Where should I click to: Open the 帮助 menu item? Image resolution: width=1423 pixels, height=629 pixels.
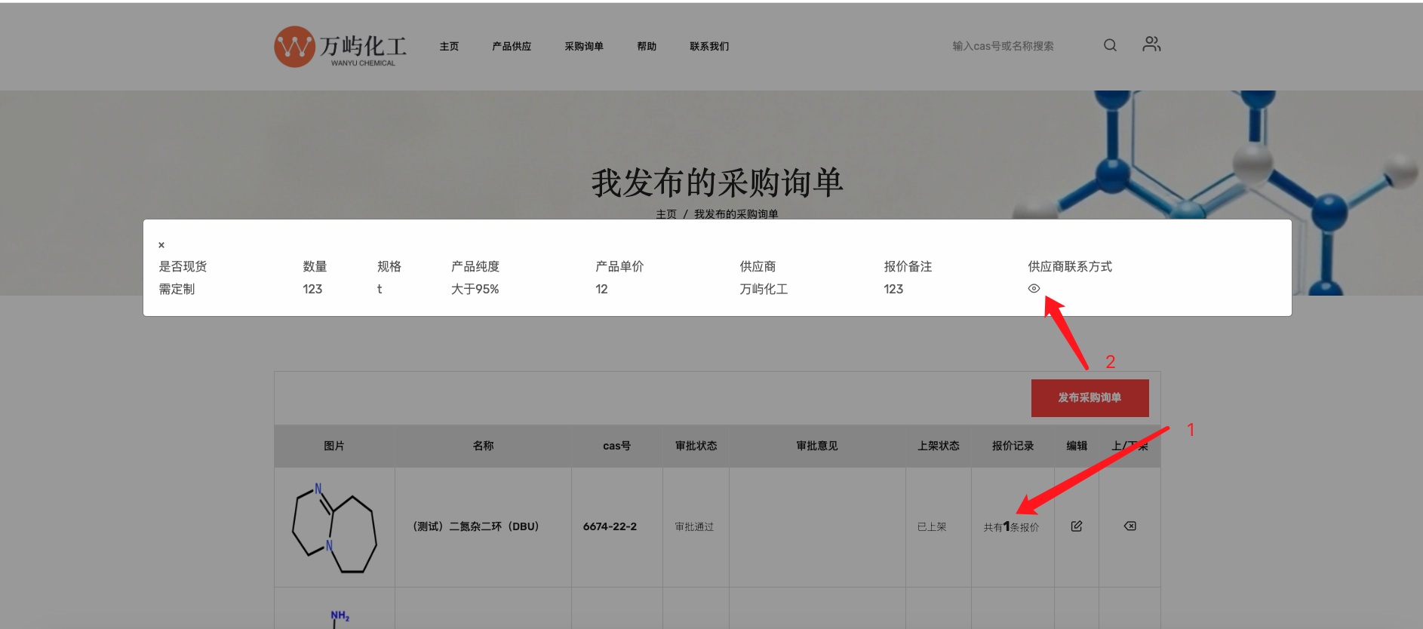(x=647, y=47)
